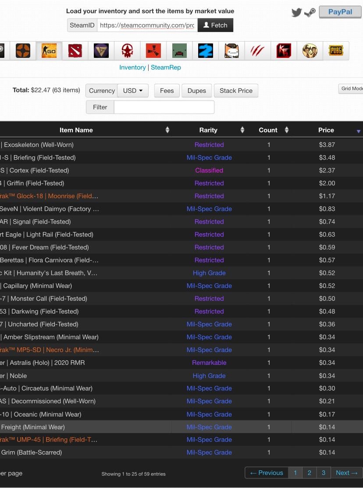The image size is (363, 488).
Task: Click the Classified rarity cell
Action: point(209,170)
